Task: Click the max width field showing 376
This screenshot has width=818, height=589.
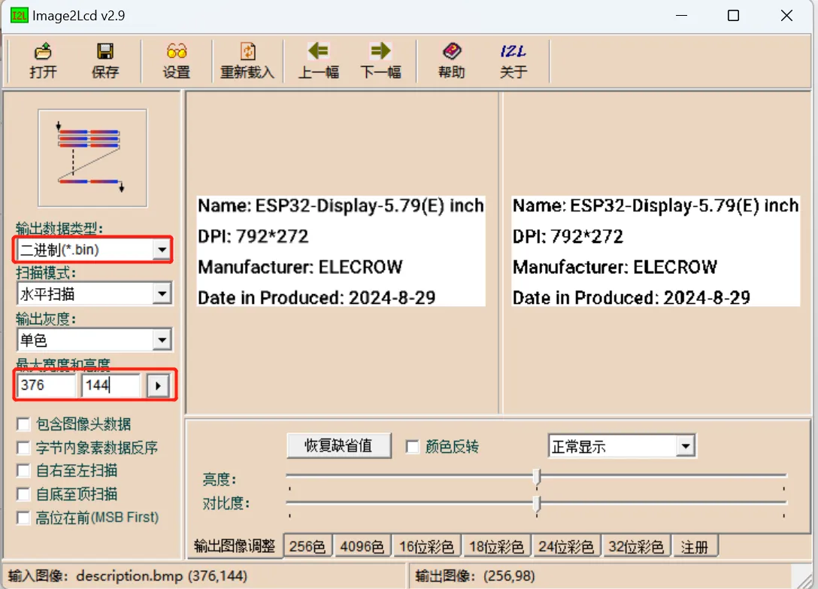Action: pos(45,386)
